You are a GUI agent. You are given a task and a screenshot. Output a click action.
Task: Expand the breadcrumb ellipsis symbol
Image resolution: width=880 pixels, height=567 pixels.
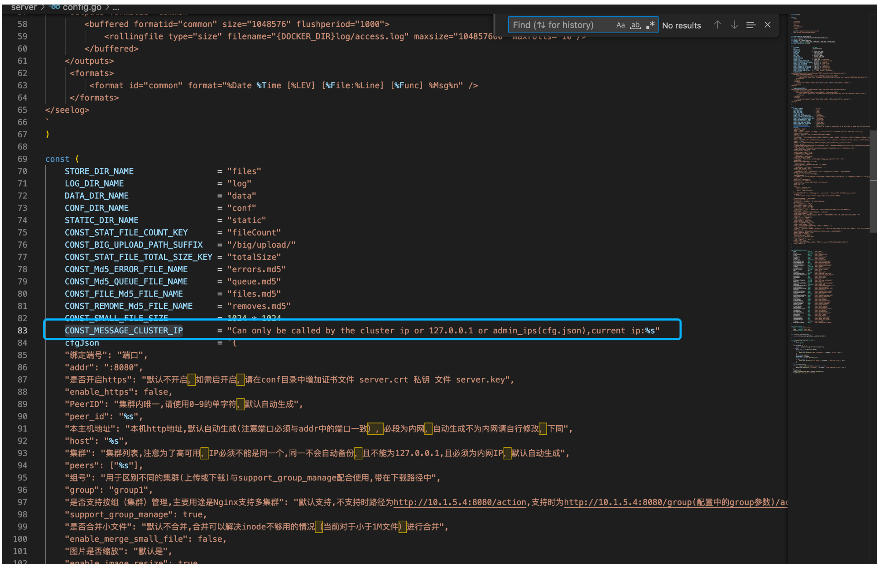pyautogui.click(x=116, y=7)
